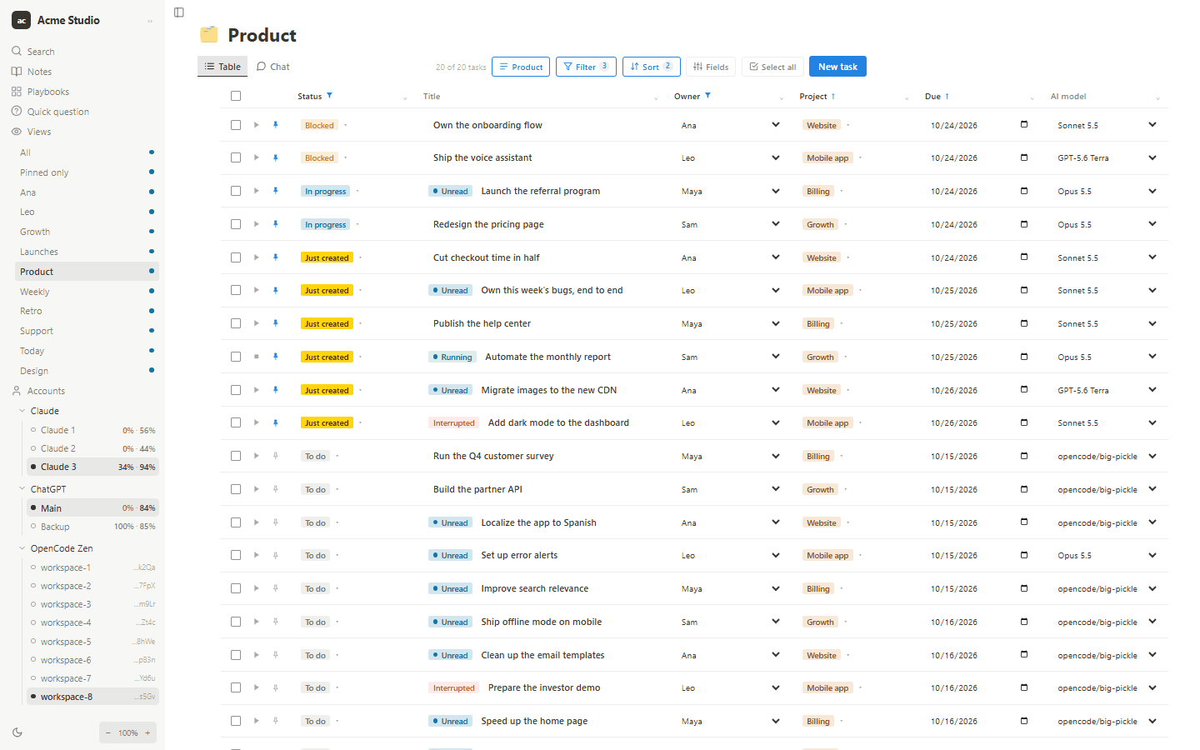The width and height of the screenshot is (1200, 750).
Task: Collapse the Claude accounts group
Action: (22, 411)
